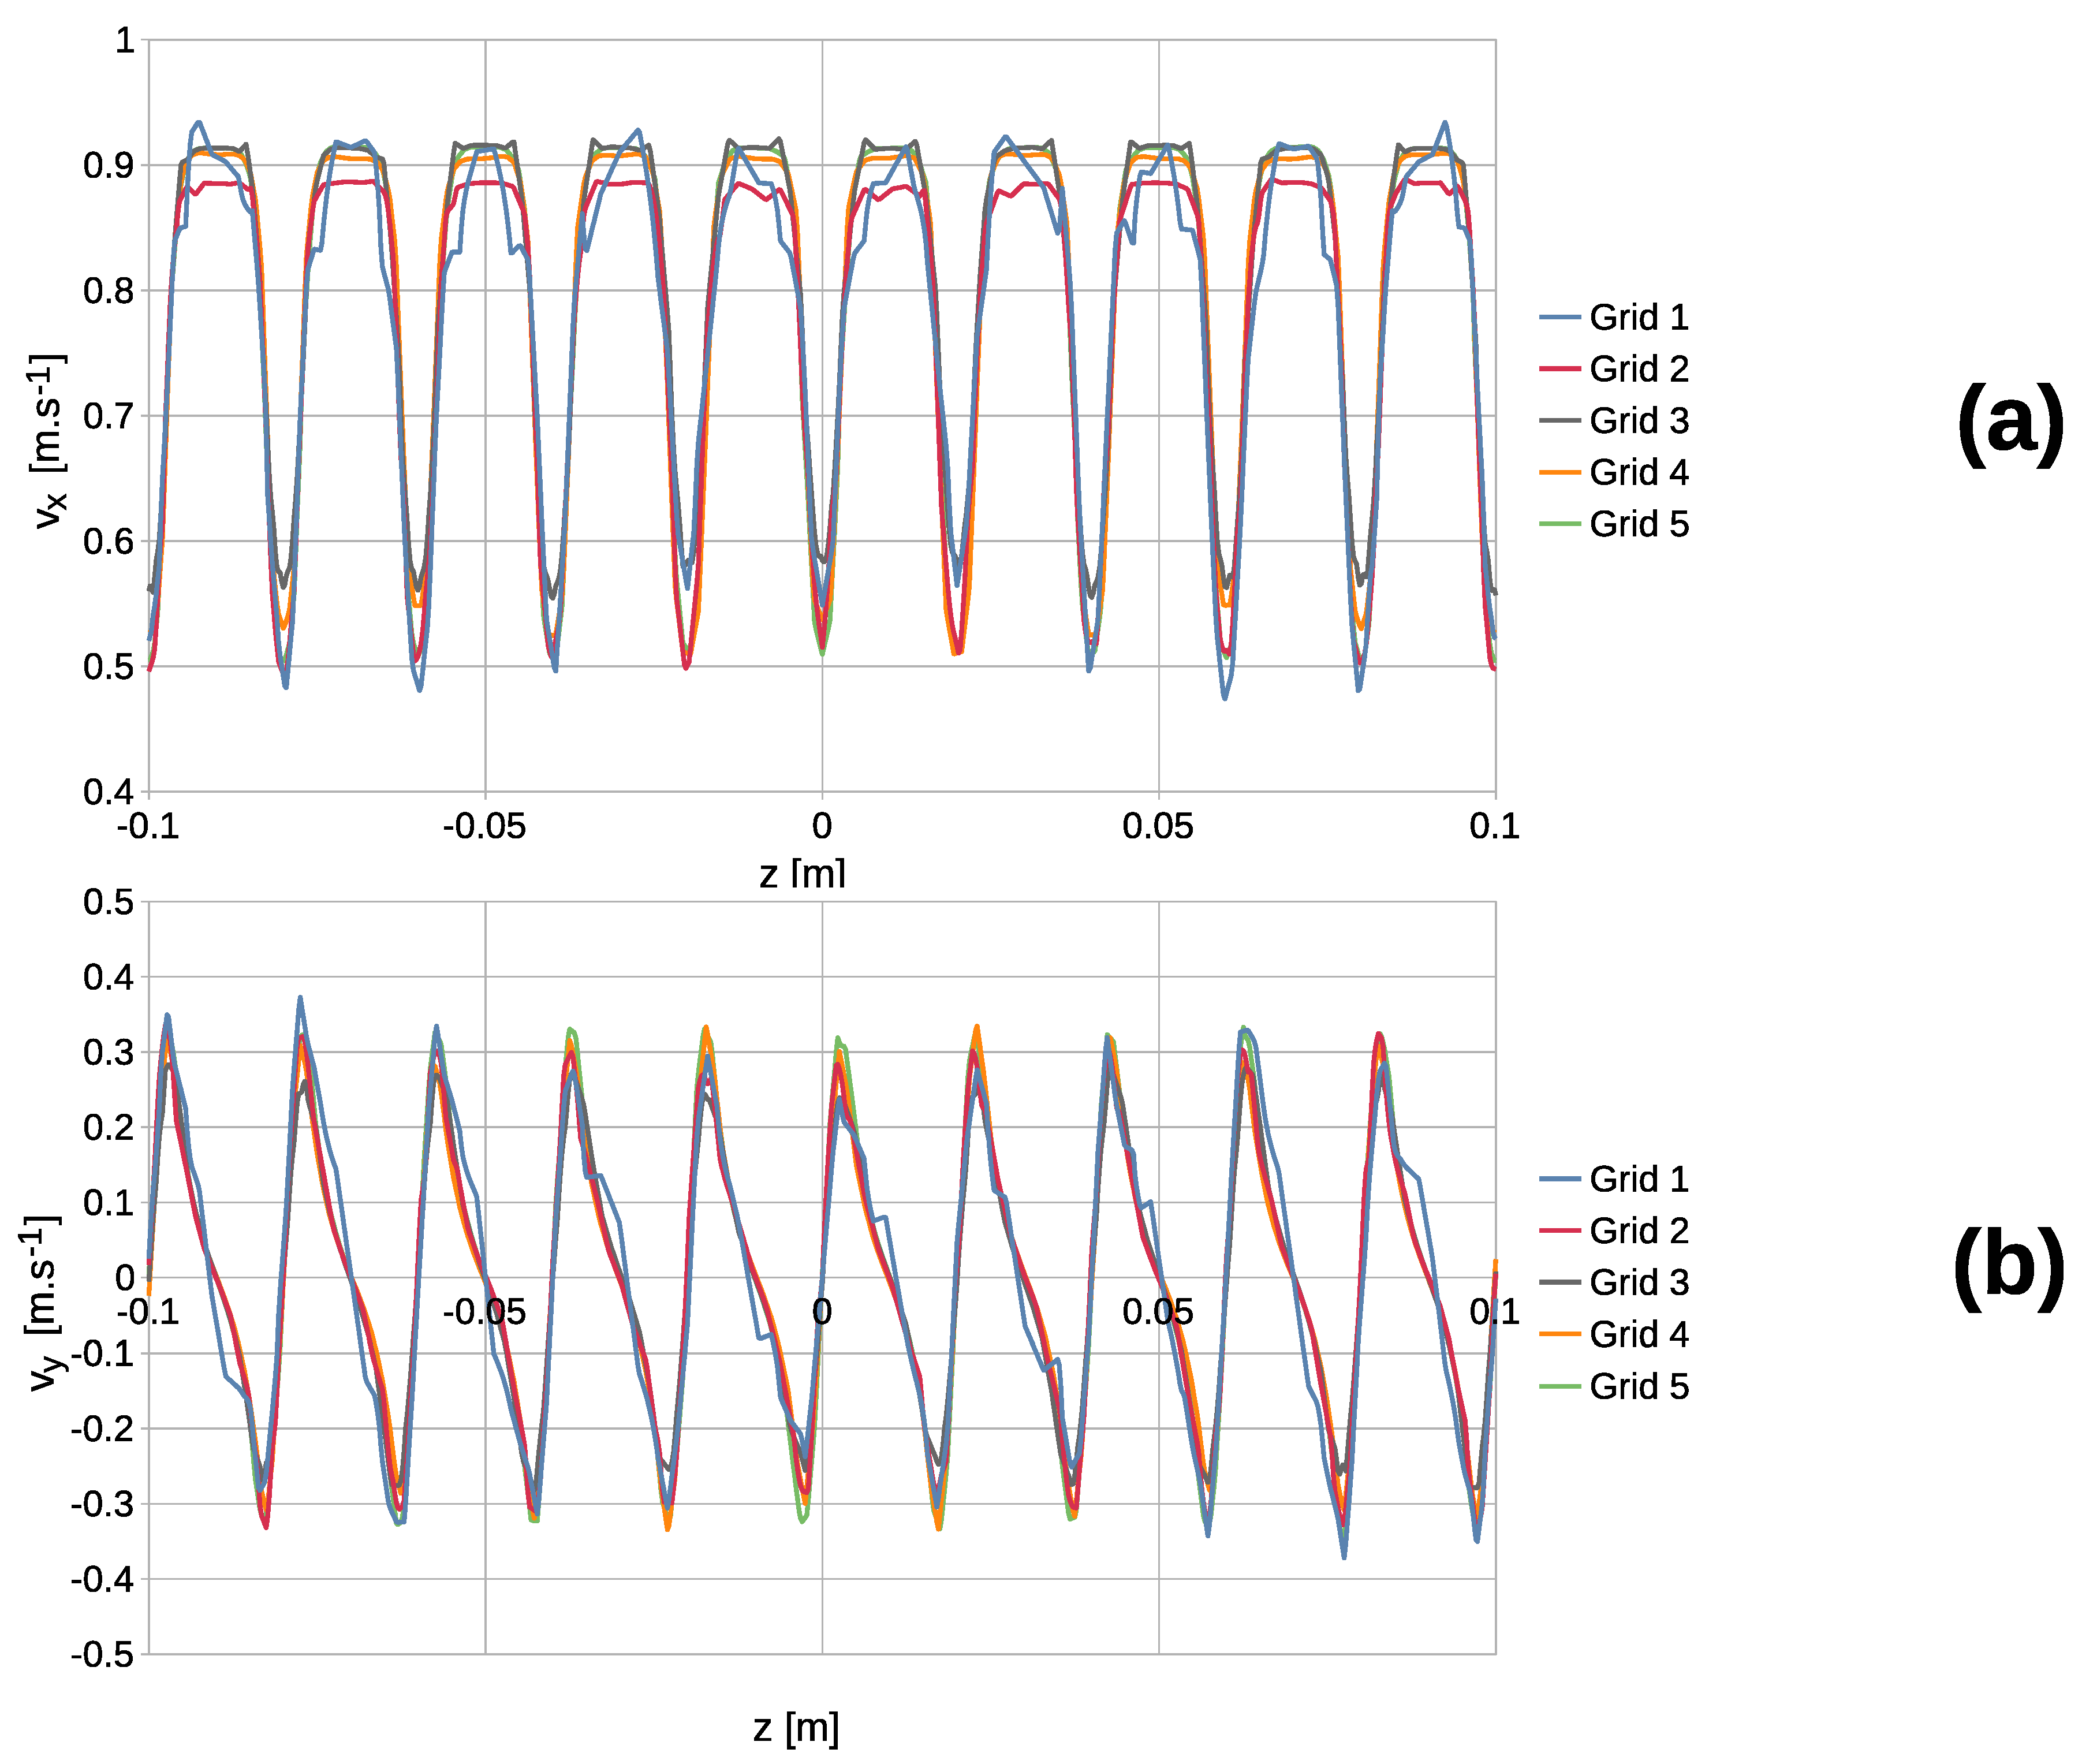This screenshot has width=2082, height=1764.
Task: Click the blue Grid 1 line swatch, top legend
Action: click(x=1559, y=318)
